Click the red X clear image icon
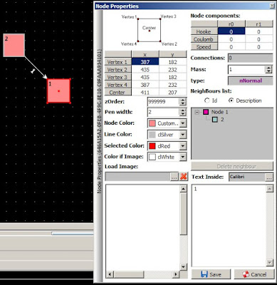 184,177
